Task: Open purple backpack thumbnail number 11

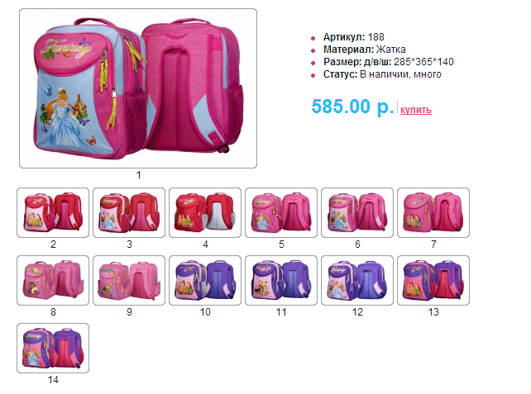Action: point(281,280)
